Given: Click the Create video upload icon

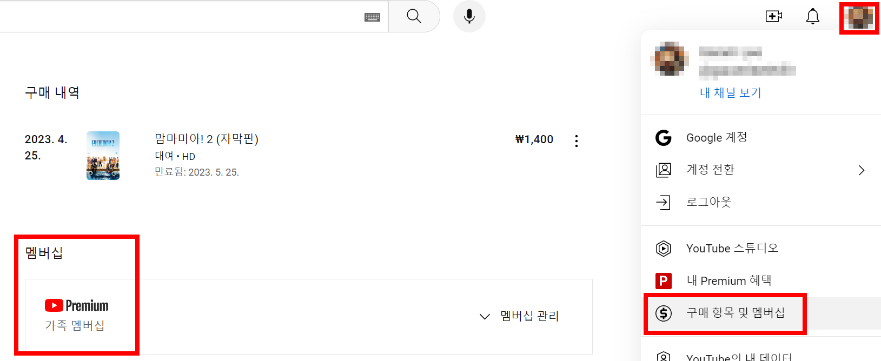Looking at the screenshot, I should point(773,16).
